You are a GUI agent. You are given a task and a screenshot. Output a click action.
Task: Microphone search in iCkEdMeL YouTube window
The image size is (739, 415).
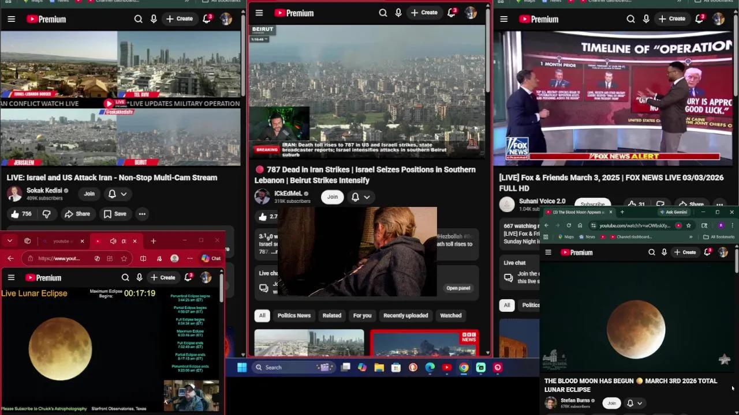[x=398, y=13]
